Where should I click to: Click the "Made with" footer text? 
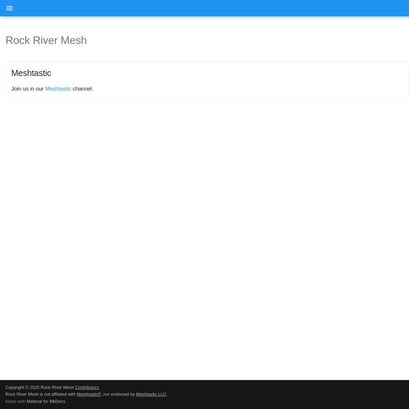[x=15, y=401]
